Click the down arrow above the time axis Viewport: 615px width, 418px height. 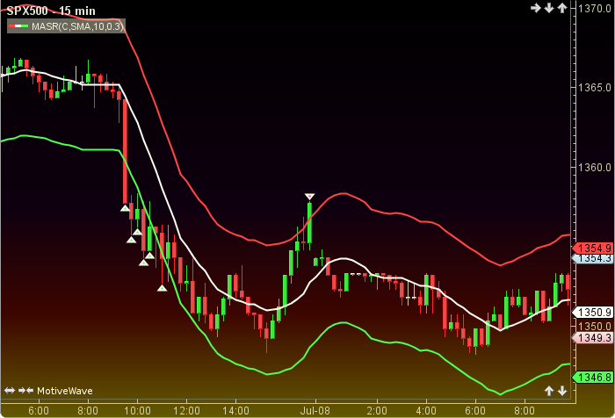[x=562, y=391]
